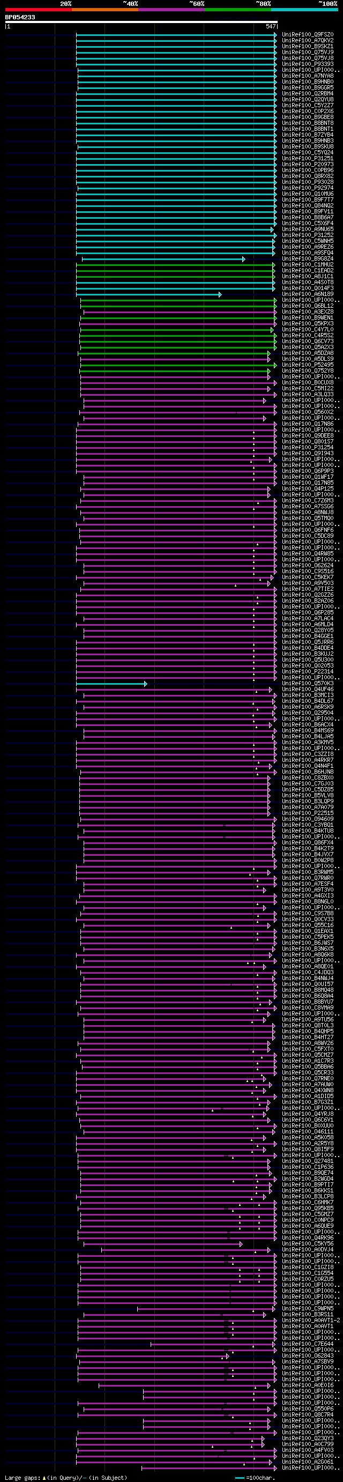Viewport: 343px width, 1482px height.
Task: Open hit UniRef100_C5KEK7
Action: 307,577
